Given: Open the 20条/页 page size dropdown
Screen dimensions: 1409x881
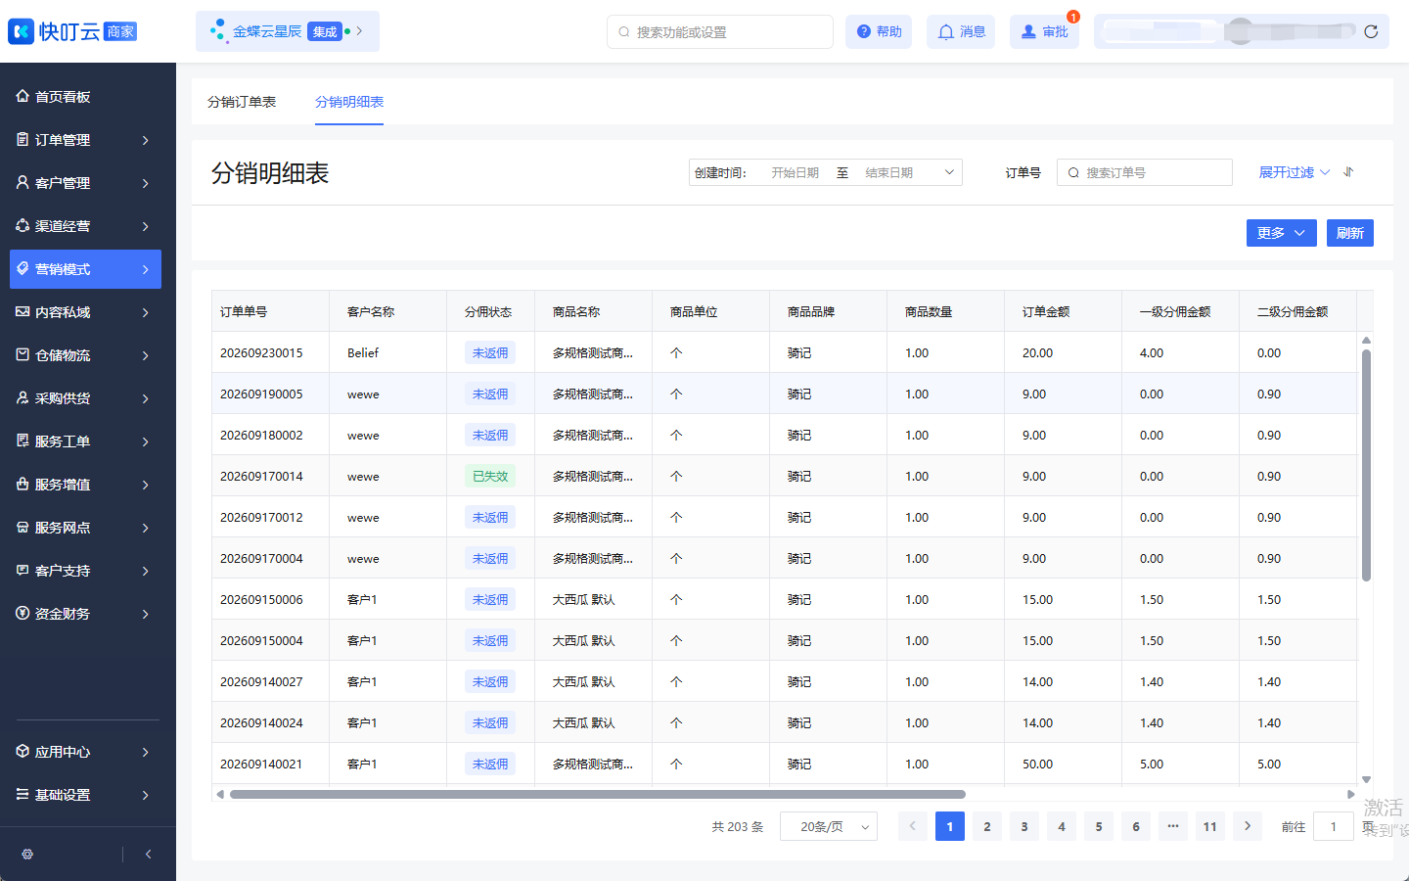Looking at the screenshot, I should [829, 826].
